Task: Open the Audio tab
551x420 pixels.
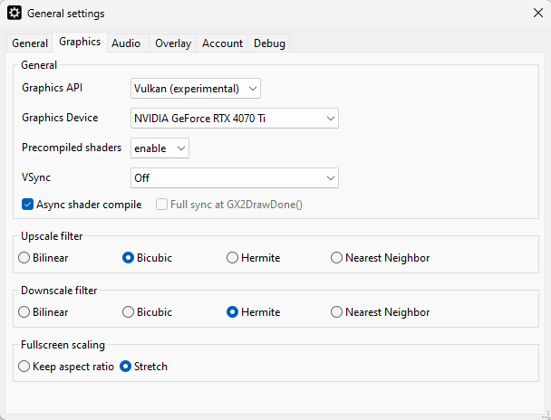Action: pyautogui.click(x=126, y=43)
